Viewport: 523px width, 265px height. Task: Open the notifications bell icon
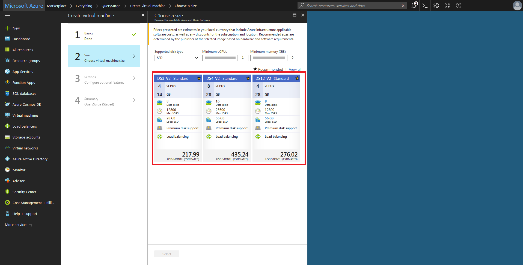(x=414, y=5)
